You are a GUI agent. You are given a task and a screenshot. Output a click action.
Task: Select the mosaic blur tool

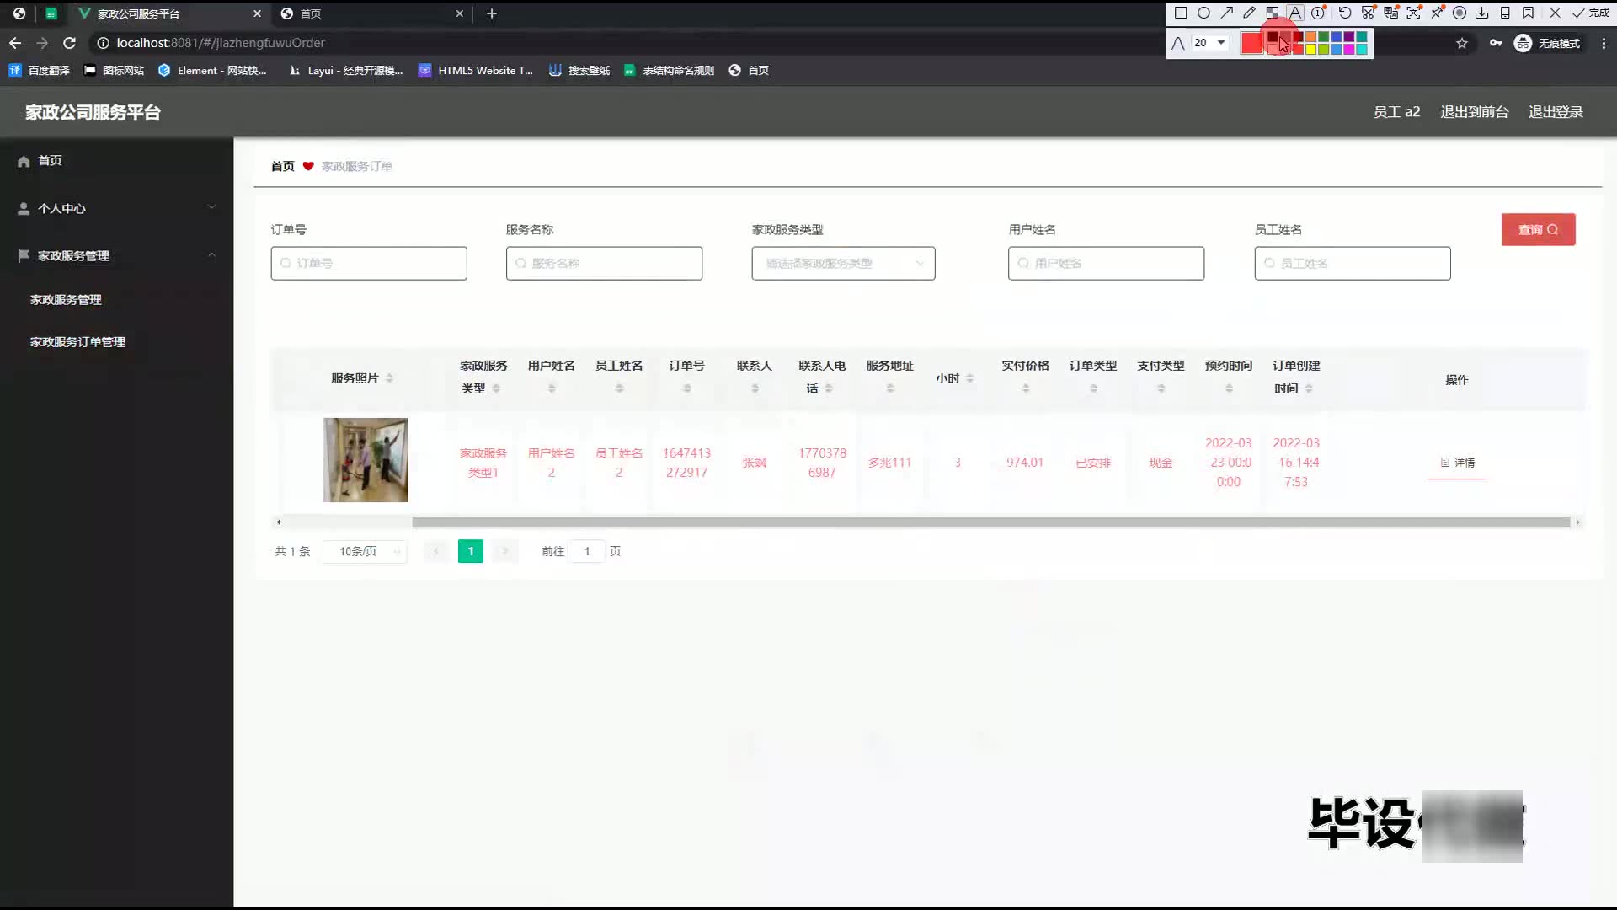1273,13
